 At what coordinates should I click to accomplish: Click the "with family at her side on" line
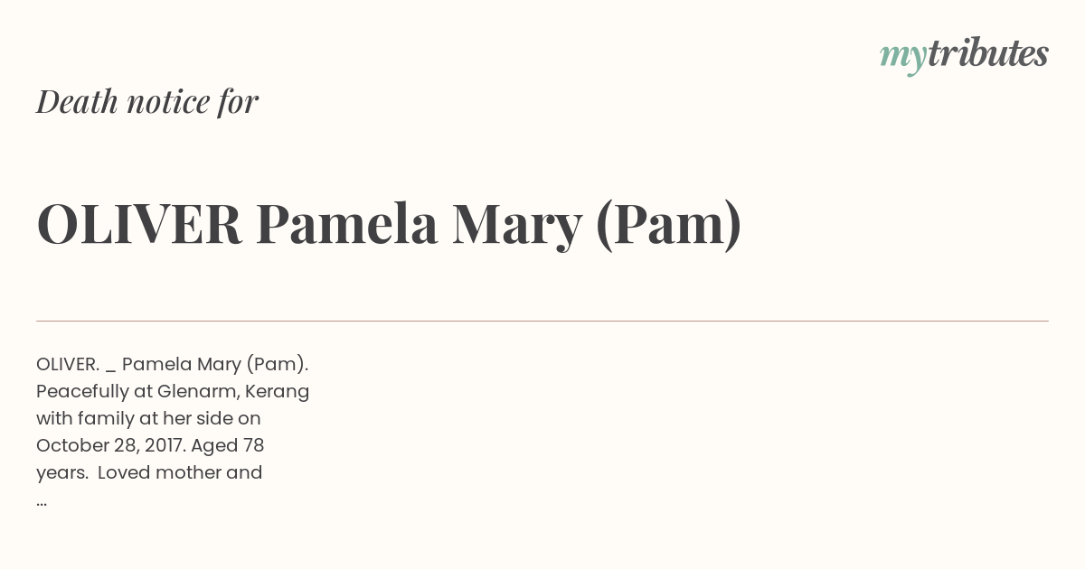148,418
